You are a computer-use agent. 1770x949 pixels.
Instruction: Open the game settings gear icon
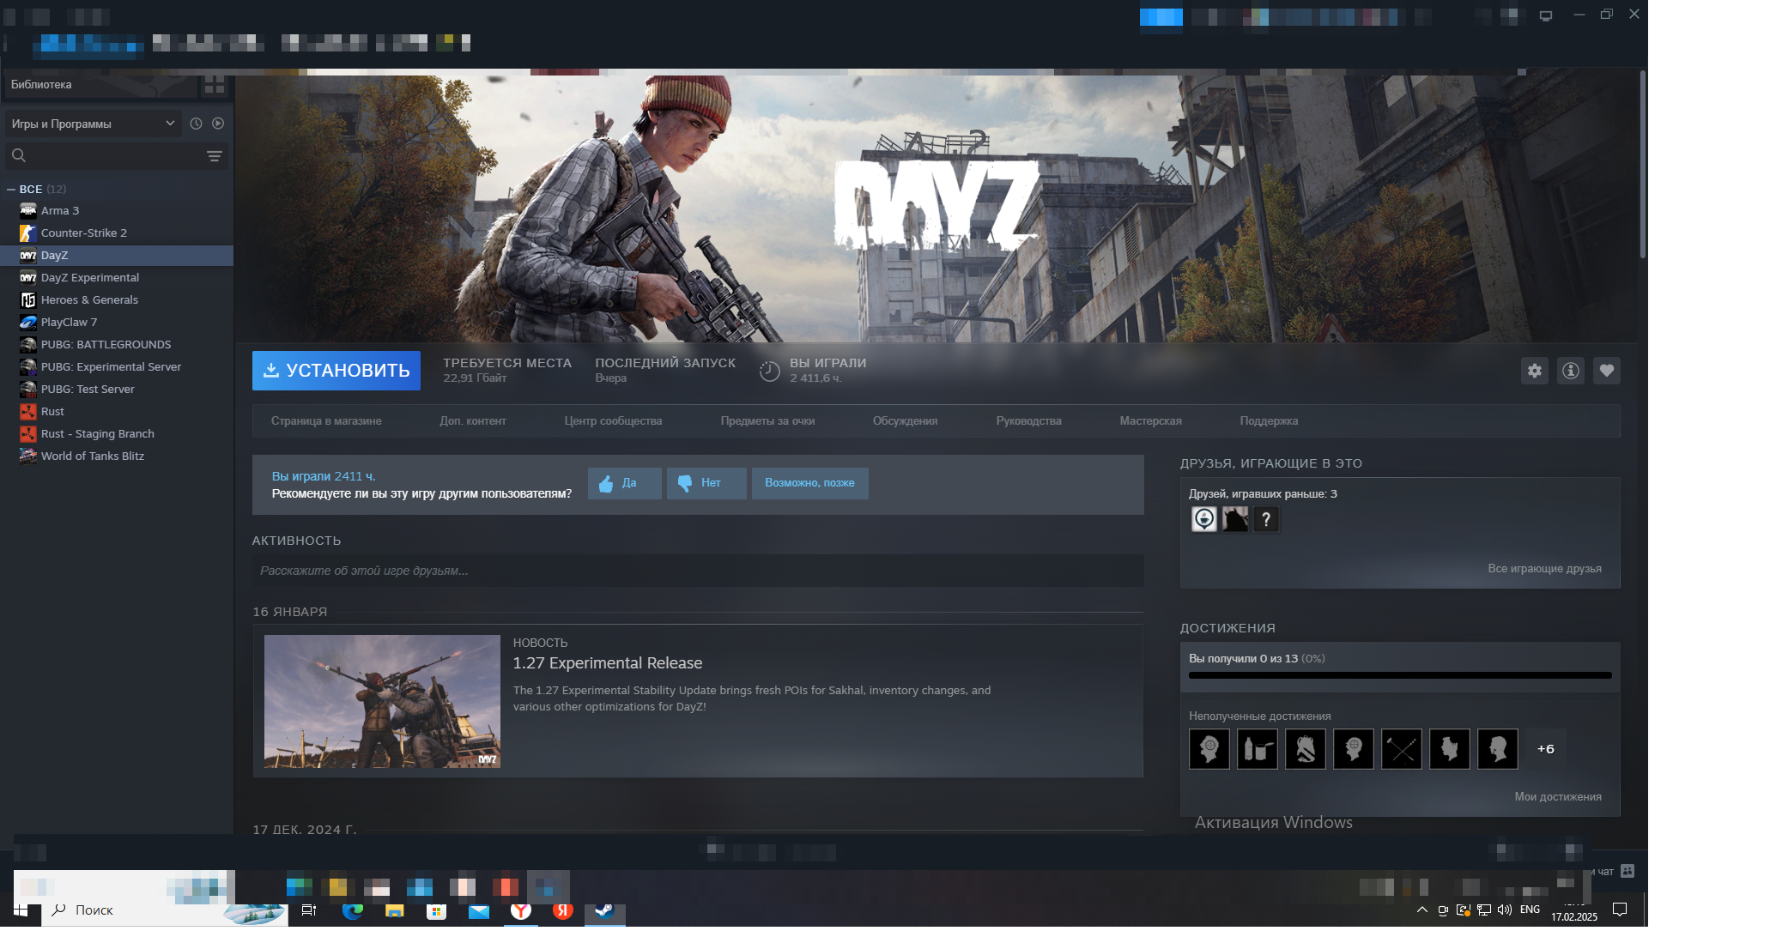tap(1535, 371)
